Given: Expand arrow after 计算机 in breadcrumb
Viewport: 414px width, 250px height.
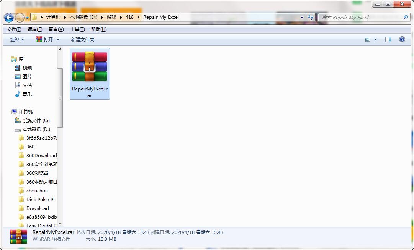Looking at the screenshot, I should click(65, 18).
